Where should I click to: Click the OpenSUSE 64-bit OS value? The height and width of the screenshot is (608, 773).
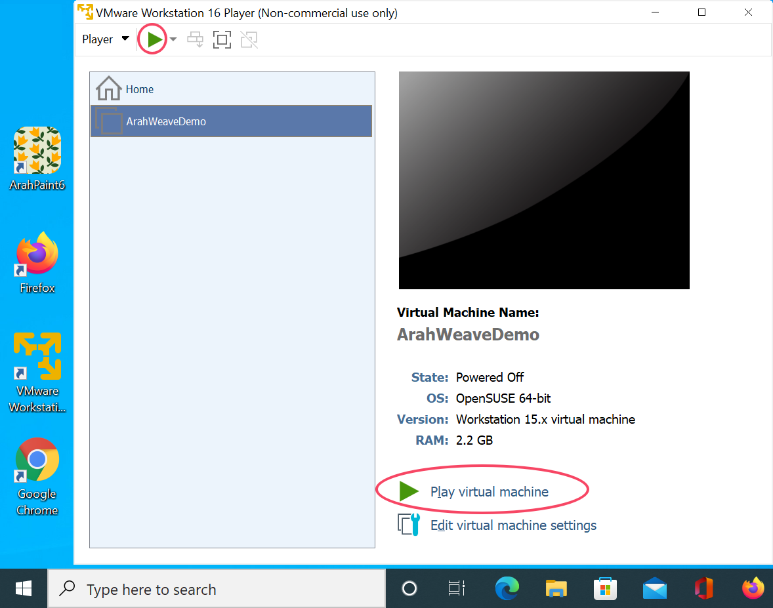tap(503, 398)
